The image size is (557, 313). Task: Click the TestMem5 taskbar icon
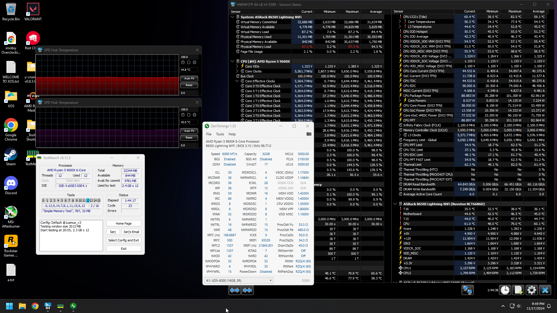(x=60, y=306)
